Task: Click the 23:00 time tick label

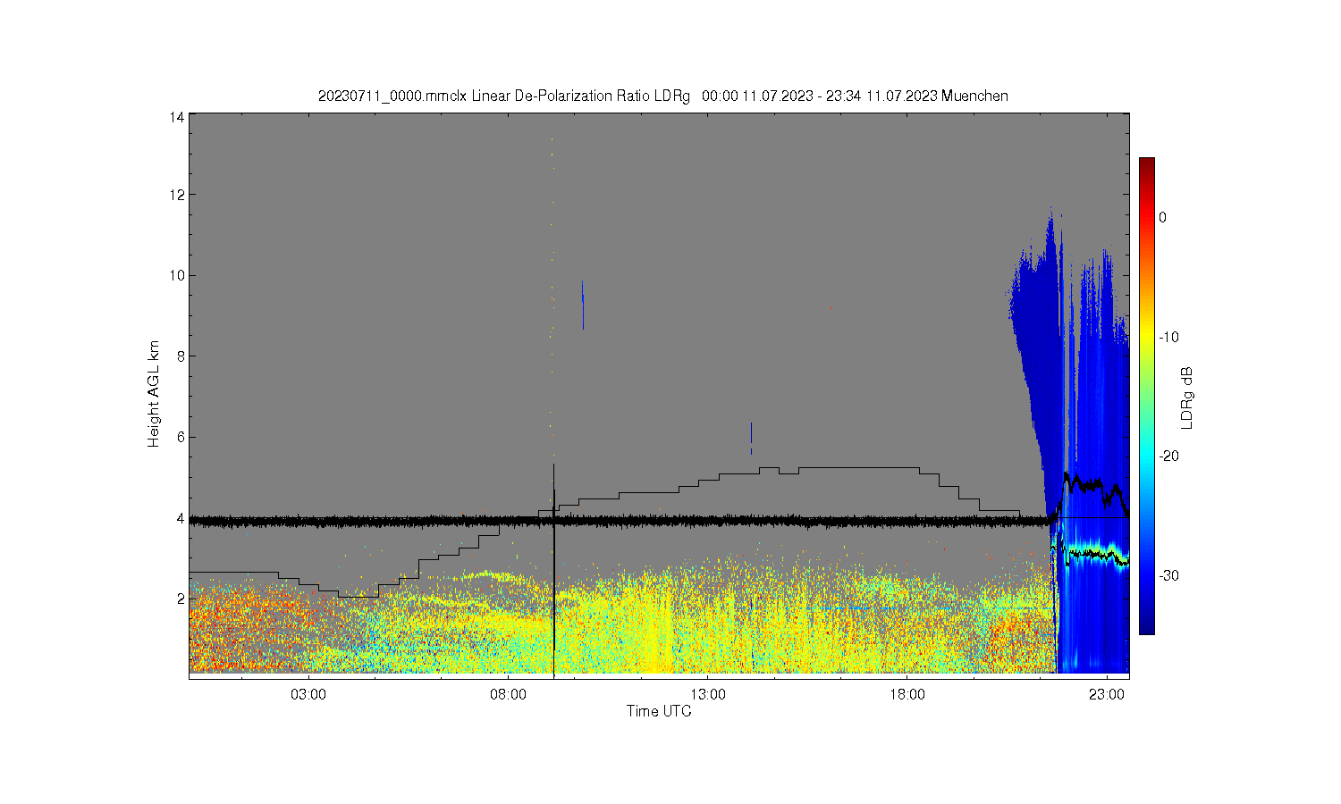Action: pyautogui.click(x=1108, y=695)
